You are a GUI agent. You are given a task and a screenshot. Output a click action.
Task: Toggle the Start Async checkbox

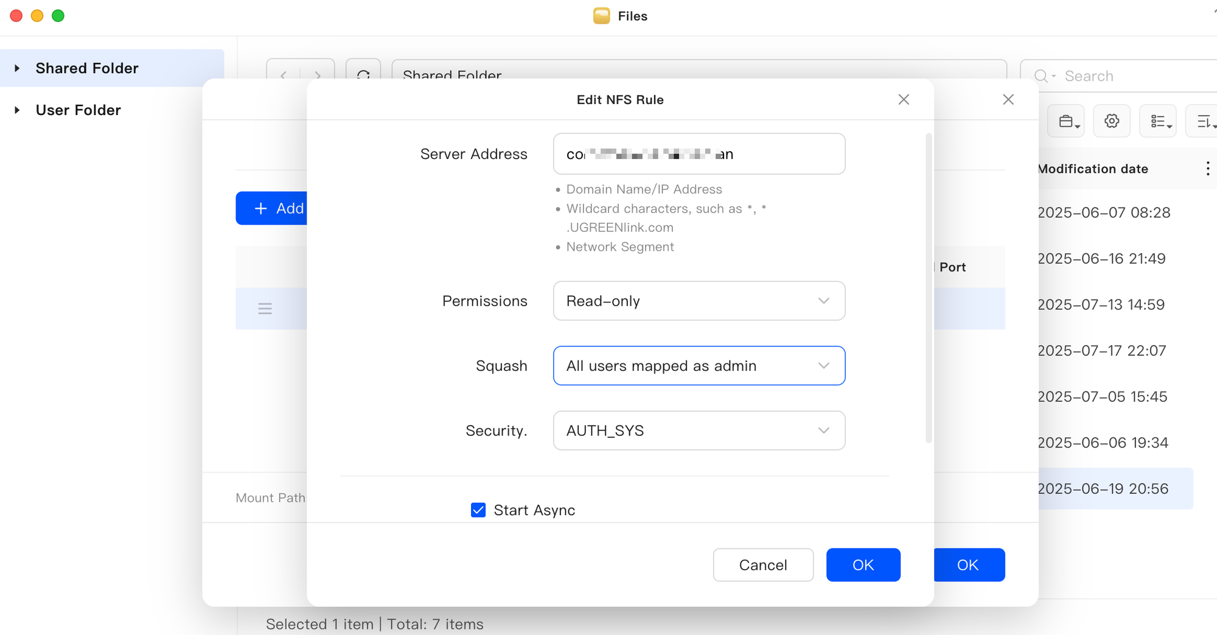(478, 510)
